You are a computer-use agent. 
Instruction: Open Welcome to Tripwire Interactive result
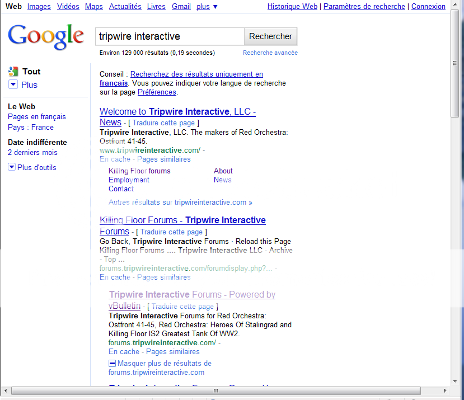pyautogui.click(x=177, y=112)
